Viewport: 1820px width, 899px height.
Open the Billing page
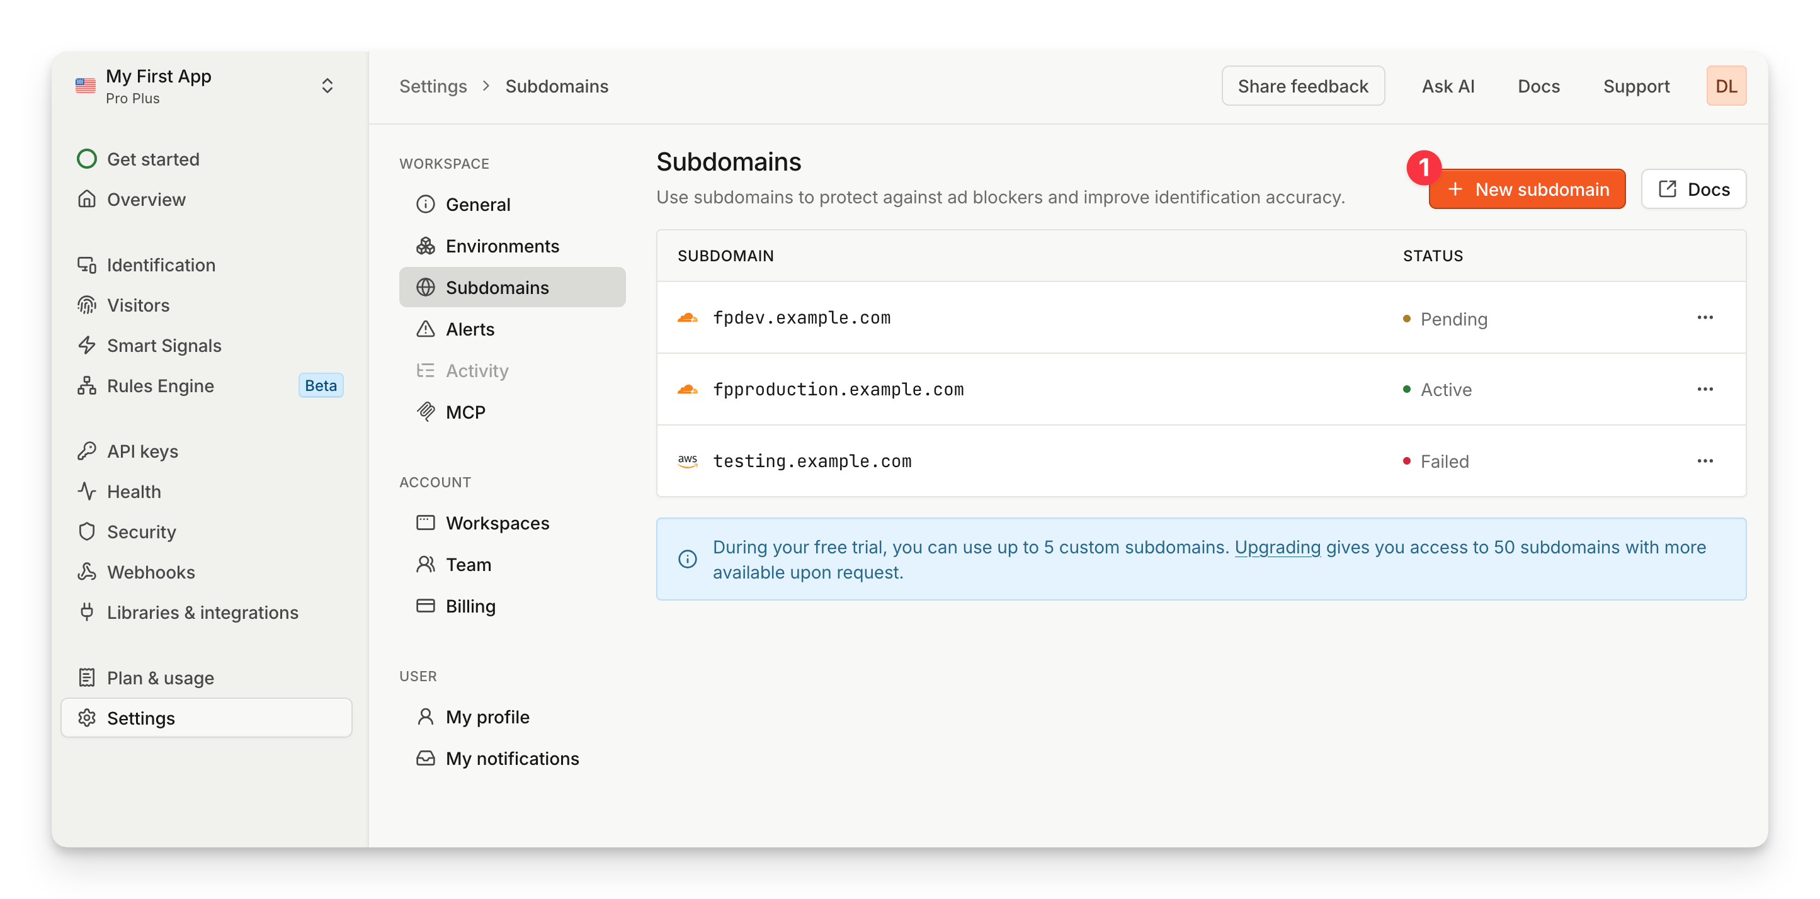[x=512, y=606]
